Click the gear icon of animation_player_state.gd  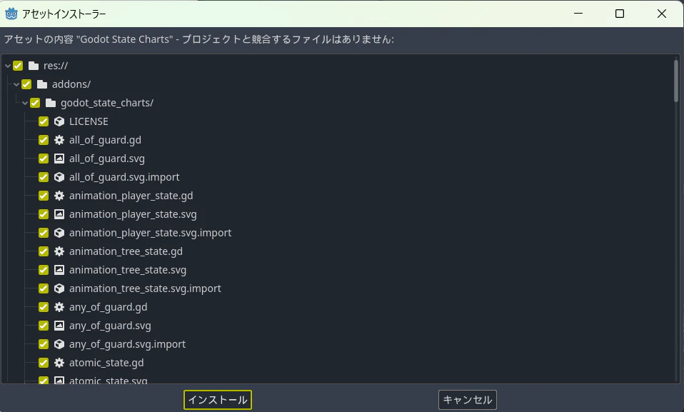tap(59, 196)
